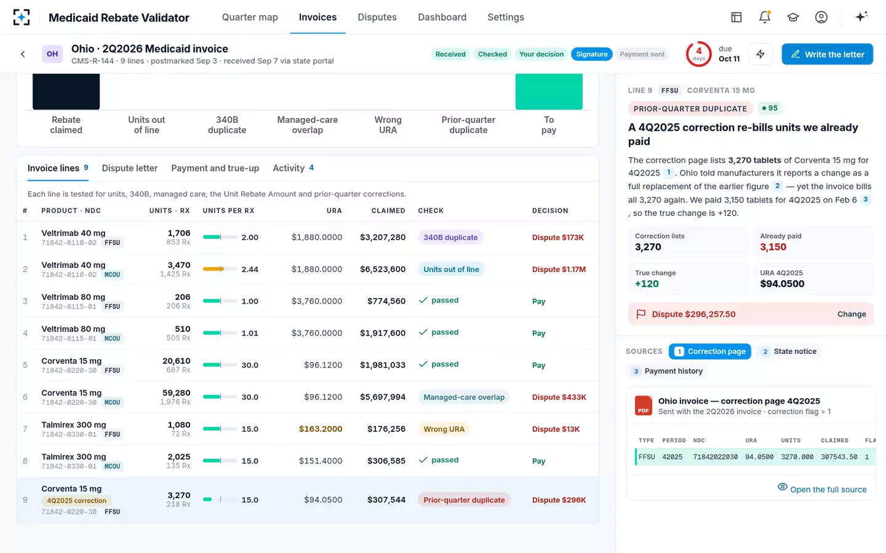The image size is (886, 553).
Task: Click citation marker 3 after 'Feb 6'
Action: click(x=866, y=199)
